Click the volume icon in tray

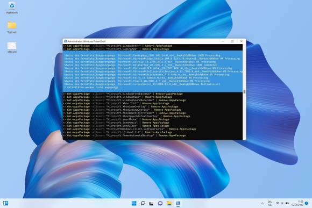(x=282, y=203)
